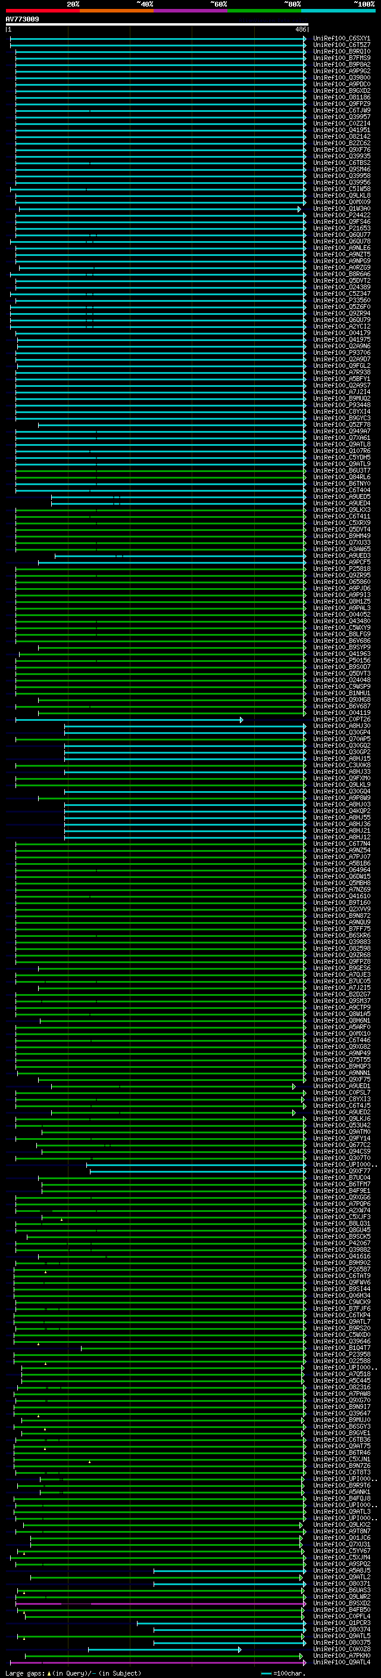Select hit label UniRef100_B9RQI0

tap(341, 51)
